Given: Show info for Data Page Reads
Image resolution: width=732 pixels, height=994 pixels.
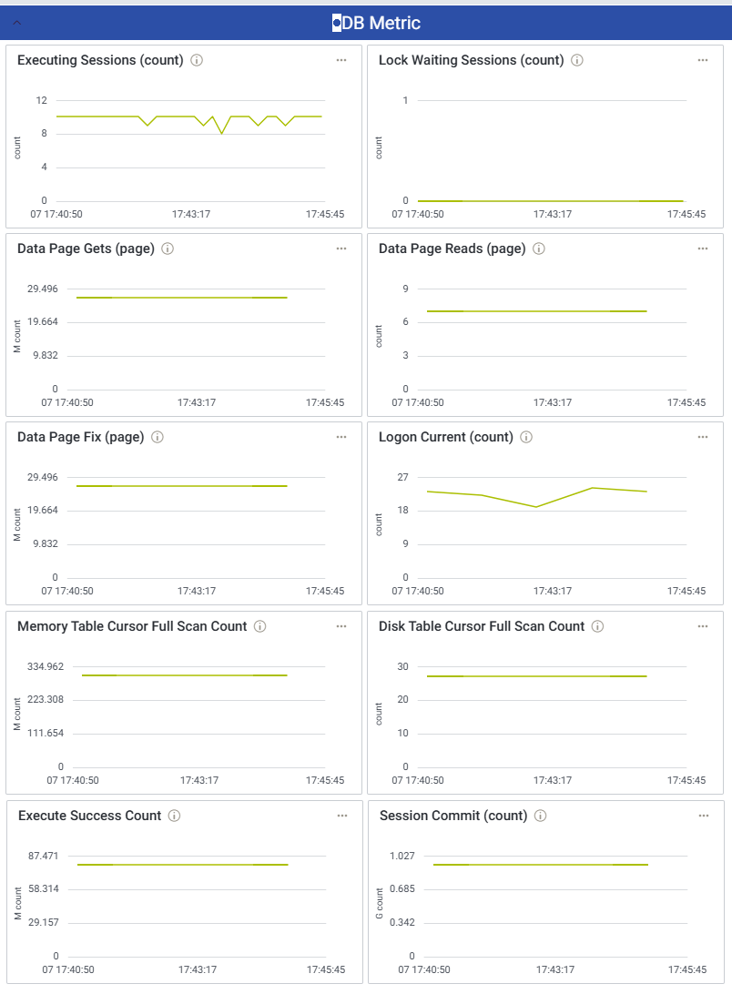Looking at the screenshot, I should pos(539,248).
